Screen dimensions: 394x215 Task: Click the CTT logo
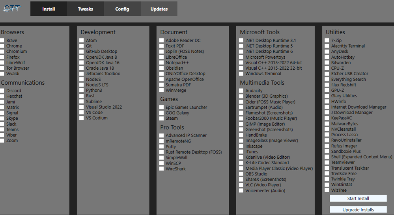(11, 9)
